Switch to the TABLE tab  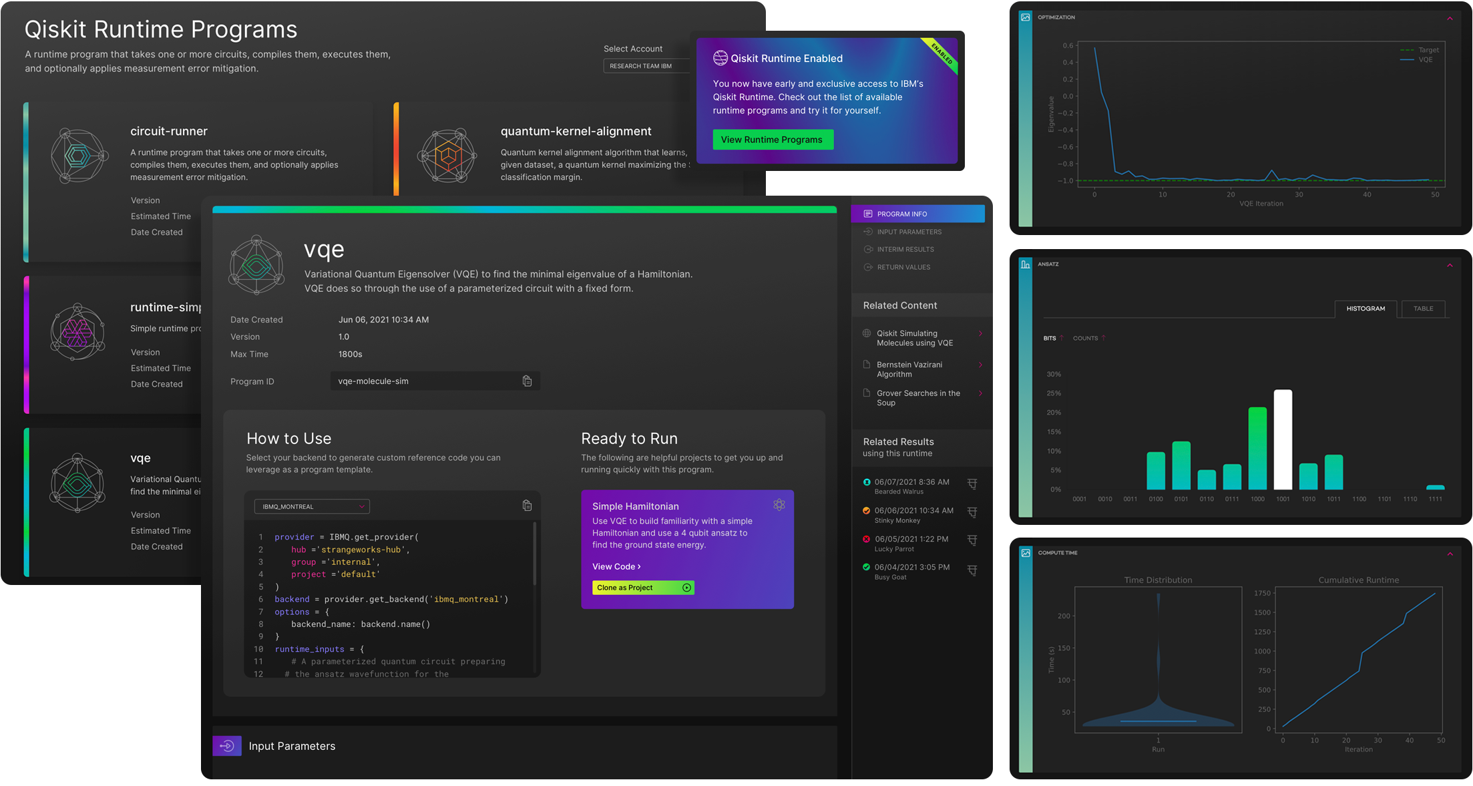(1423, 309)
